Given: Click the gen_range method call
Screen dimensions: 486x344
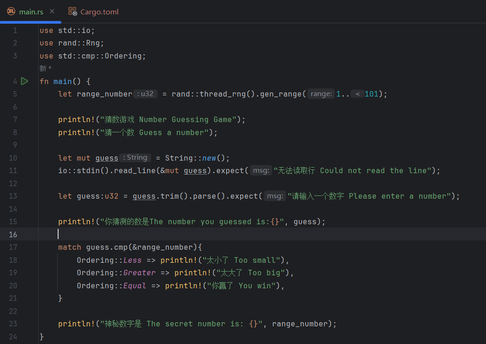Looking at the screenshot, I should tap(281, 94).
